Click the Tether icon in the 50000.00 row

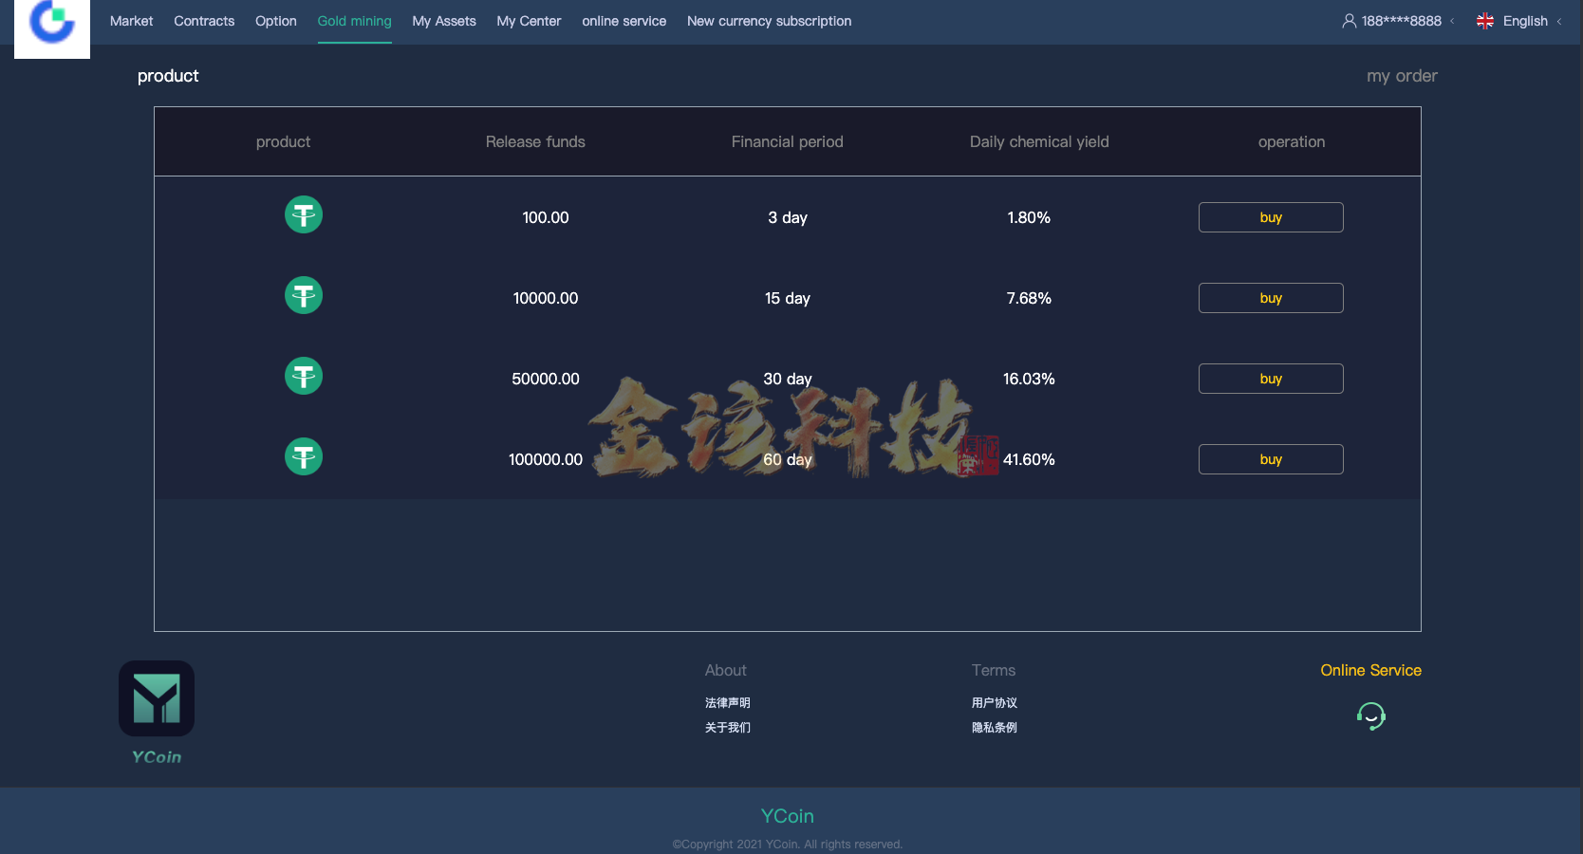(304, 376)
